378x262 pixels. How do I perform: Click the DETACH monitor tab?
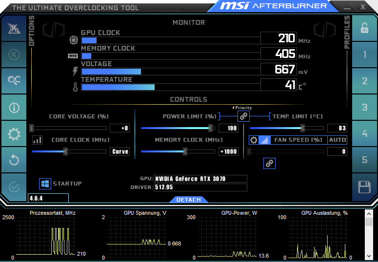(189, 200)
